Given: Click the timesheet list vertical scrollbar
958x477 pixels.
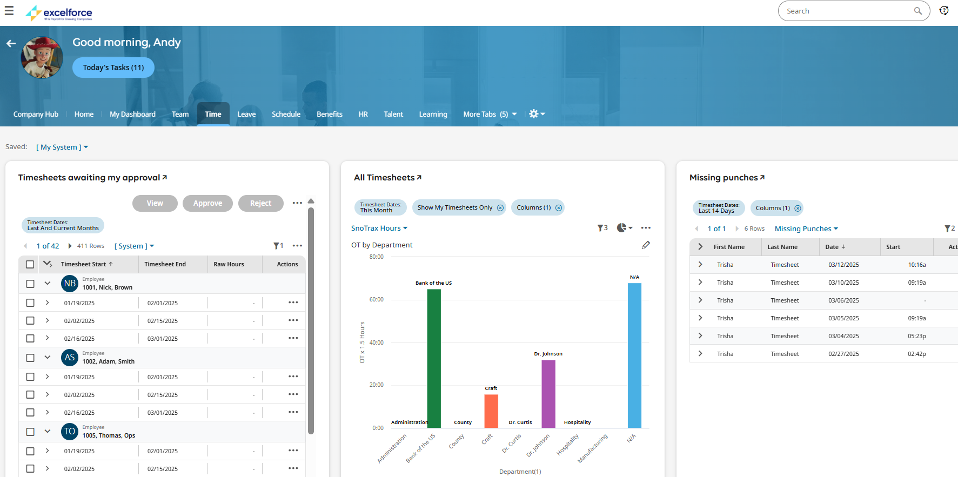Looking at the screenshot, I should (x=311, y=321).
